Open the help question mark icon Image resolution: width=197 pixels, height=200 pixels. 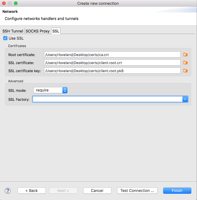pyautogui.click(x=8, y=191)
